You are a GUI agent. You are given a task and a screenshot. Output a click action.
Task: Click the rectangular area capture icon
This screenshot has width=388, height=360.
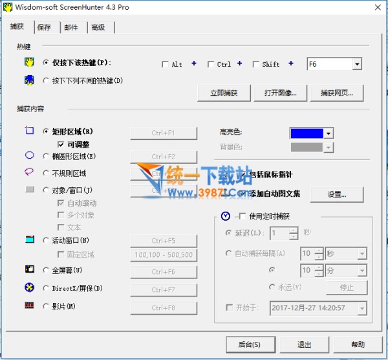coord(29,131)
